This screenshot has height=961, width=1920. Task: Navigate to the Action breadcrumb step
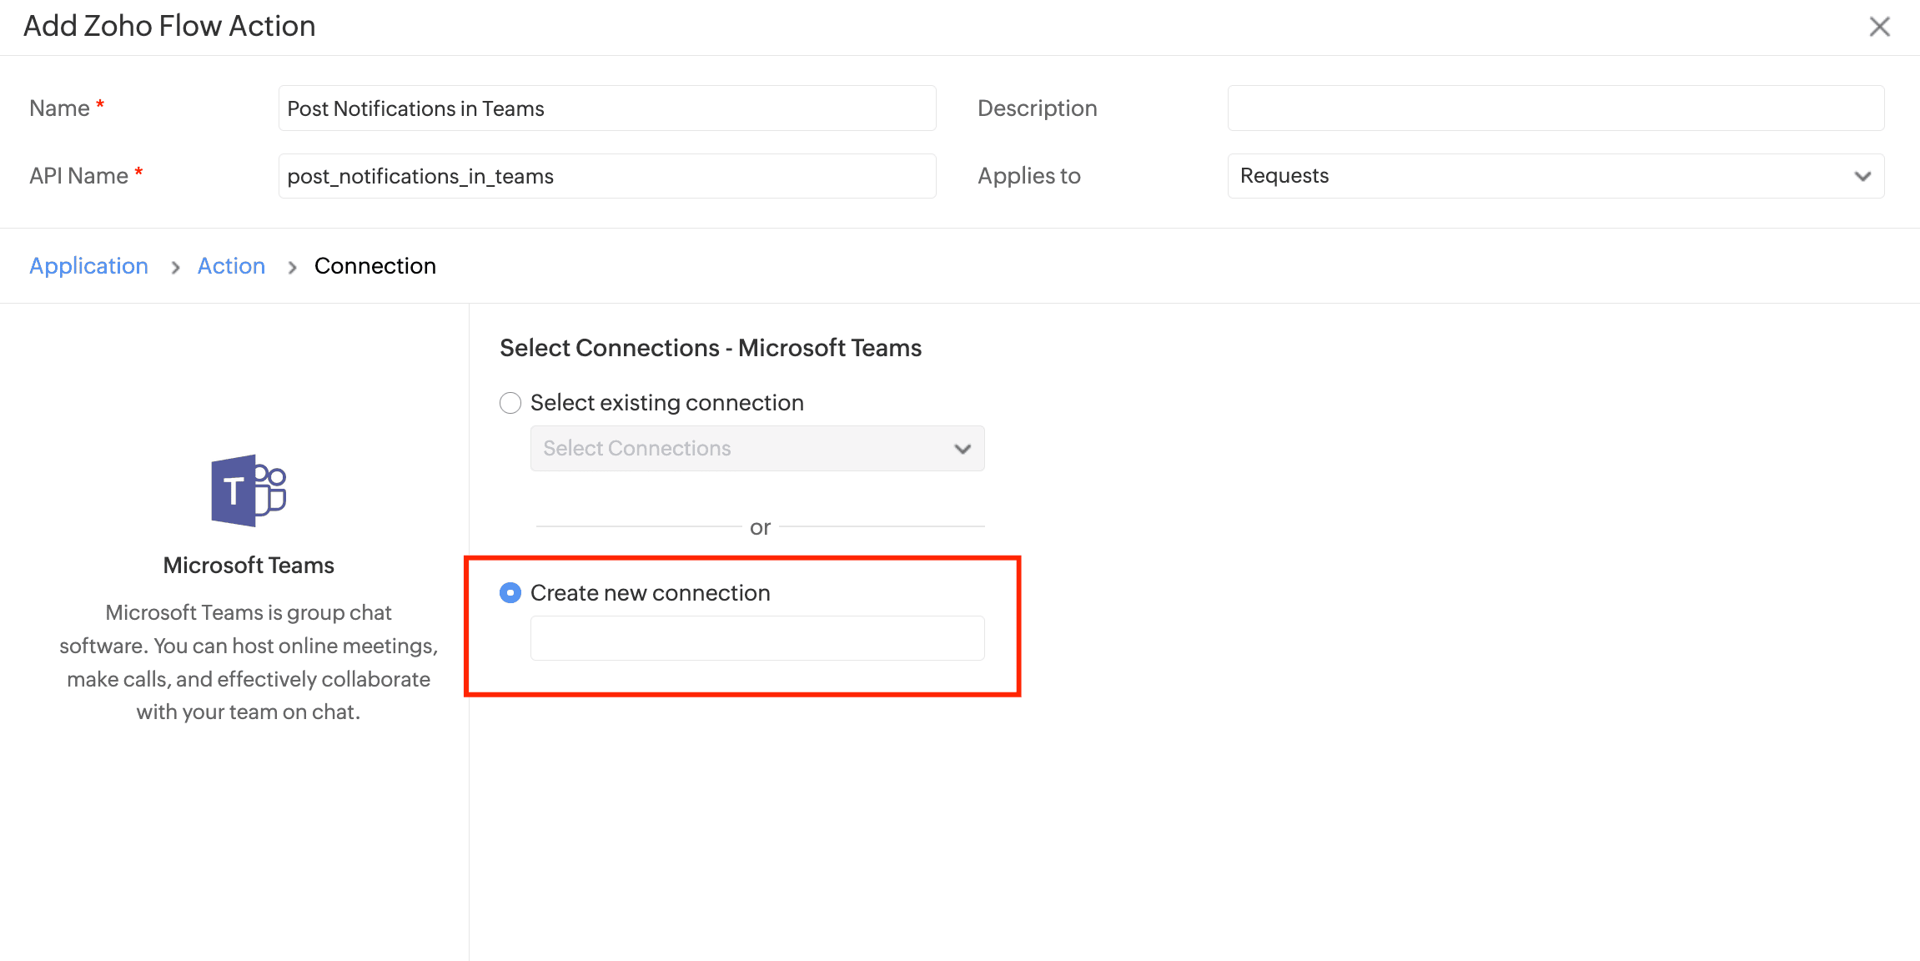tap(231, 266)
